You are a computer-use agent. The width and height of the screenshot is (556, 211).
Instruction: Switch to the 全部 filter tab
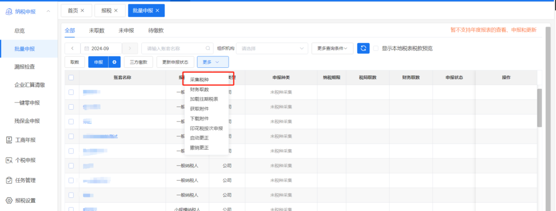(x=70, y=30)
